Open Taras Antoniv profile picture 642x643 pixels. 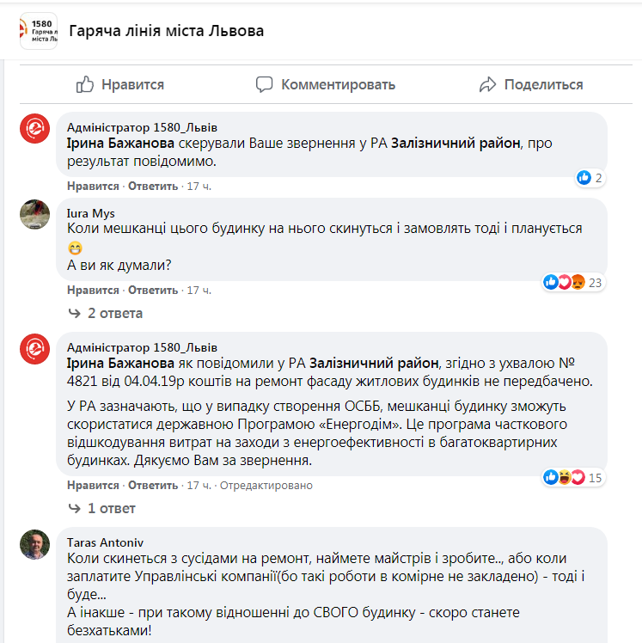[x=35, y=544]
